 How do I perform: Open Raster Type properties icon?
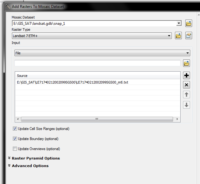point(188,36)
